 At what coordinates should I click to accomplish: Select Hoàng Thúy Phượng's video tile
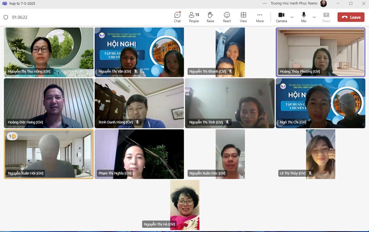320,52
